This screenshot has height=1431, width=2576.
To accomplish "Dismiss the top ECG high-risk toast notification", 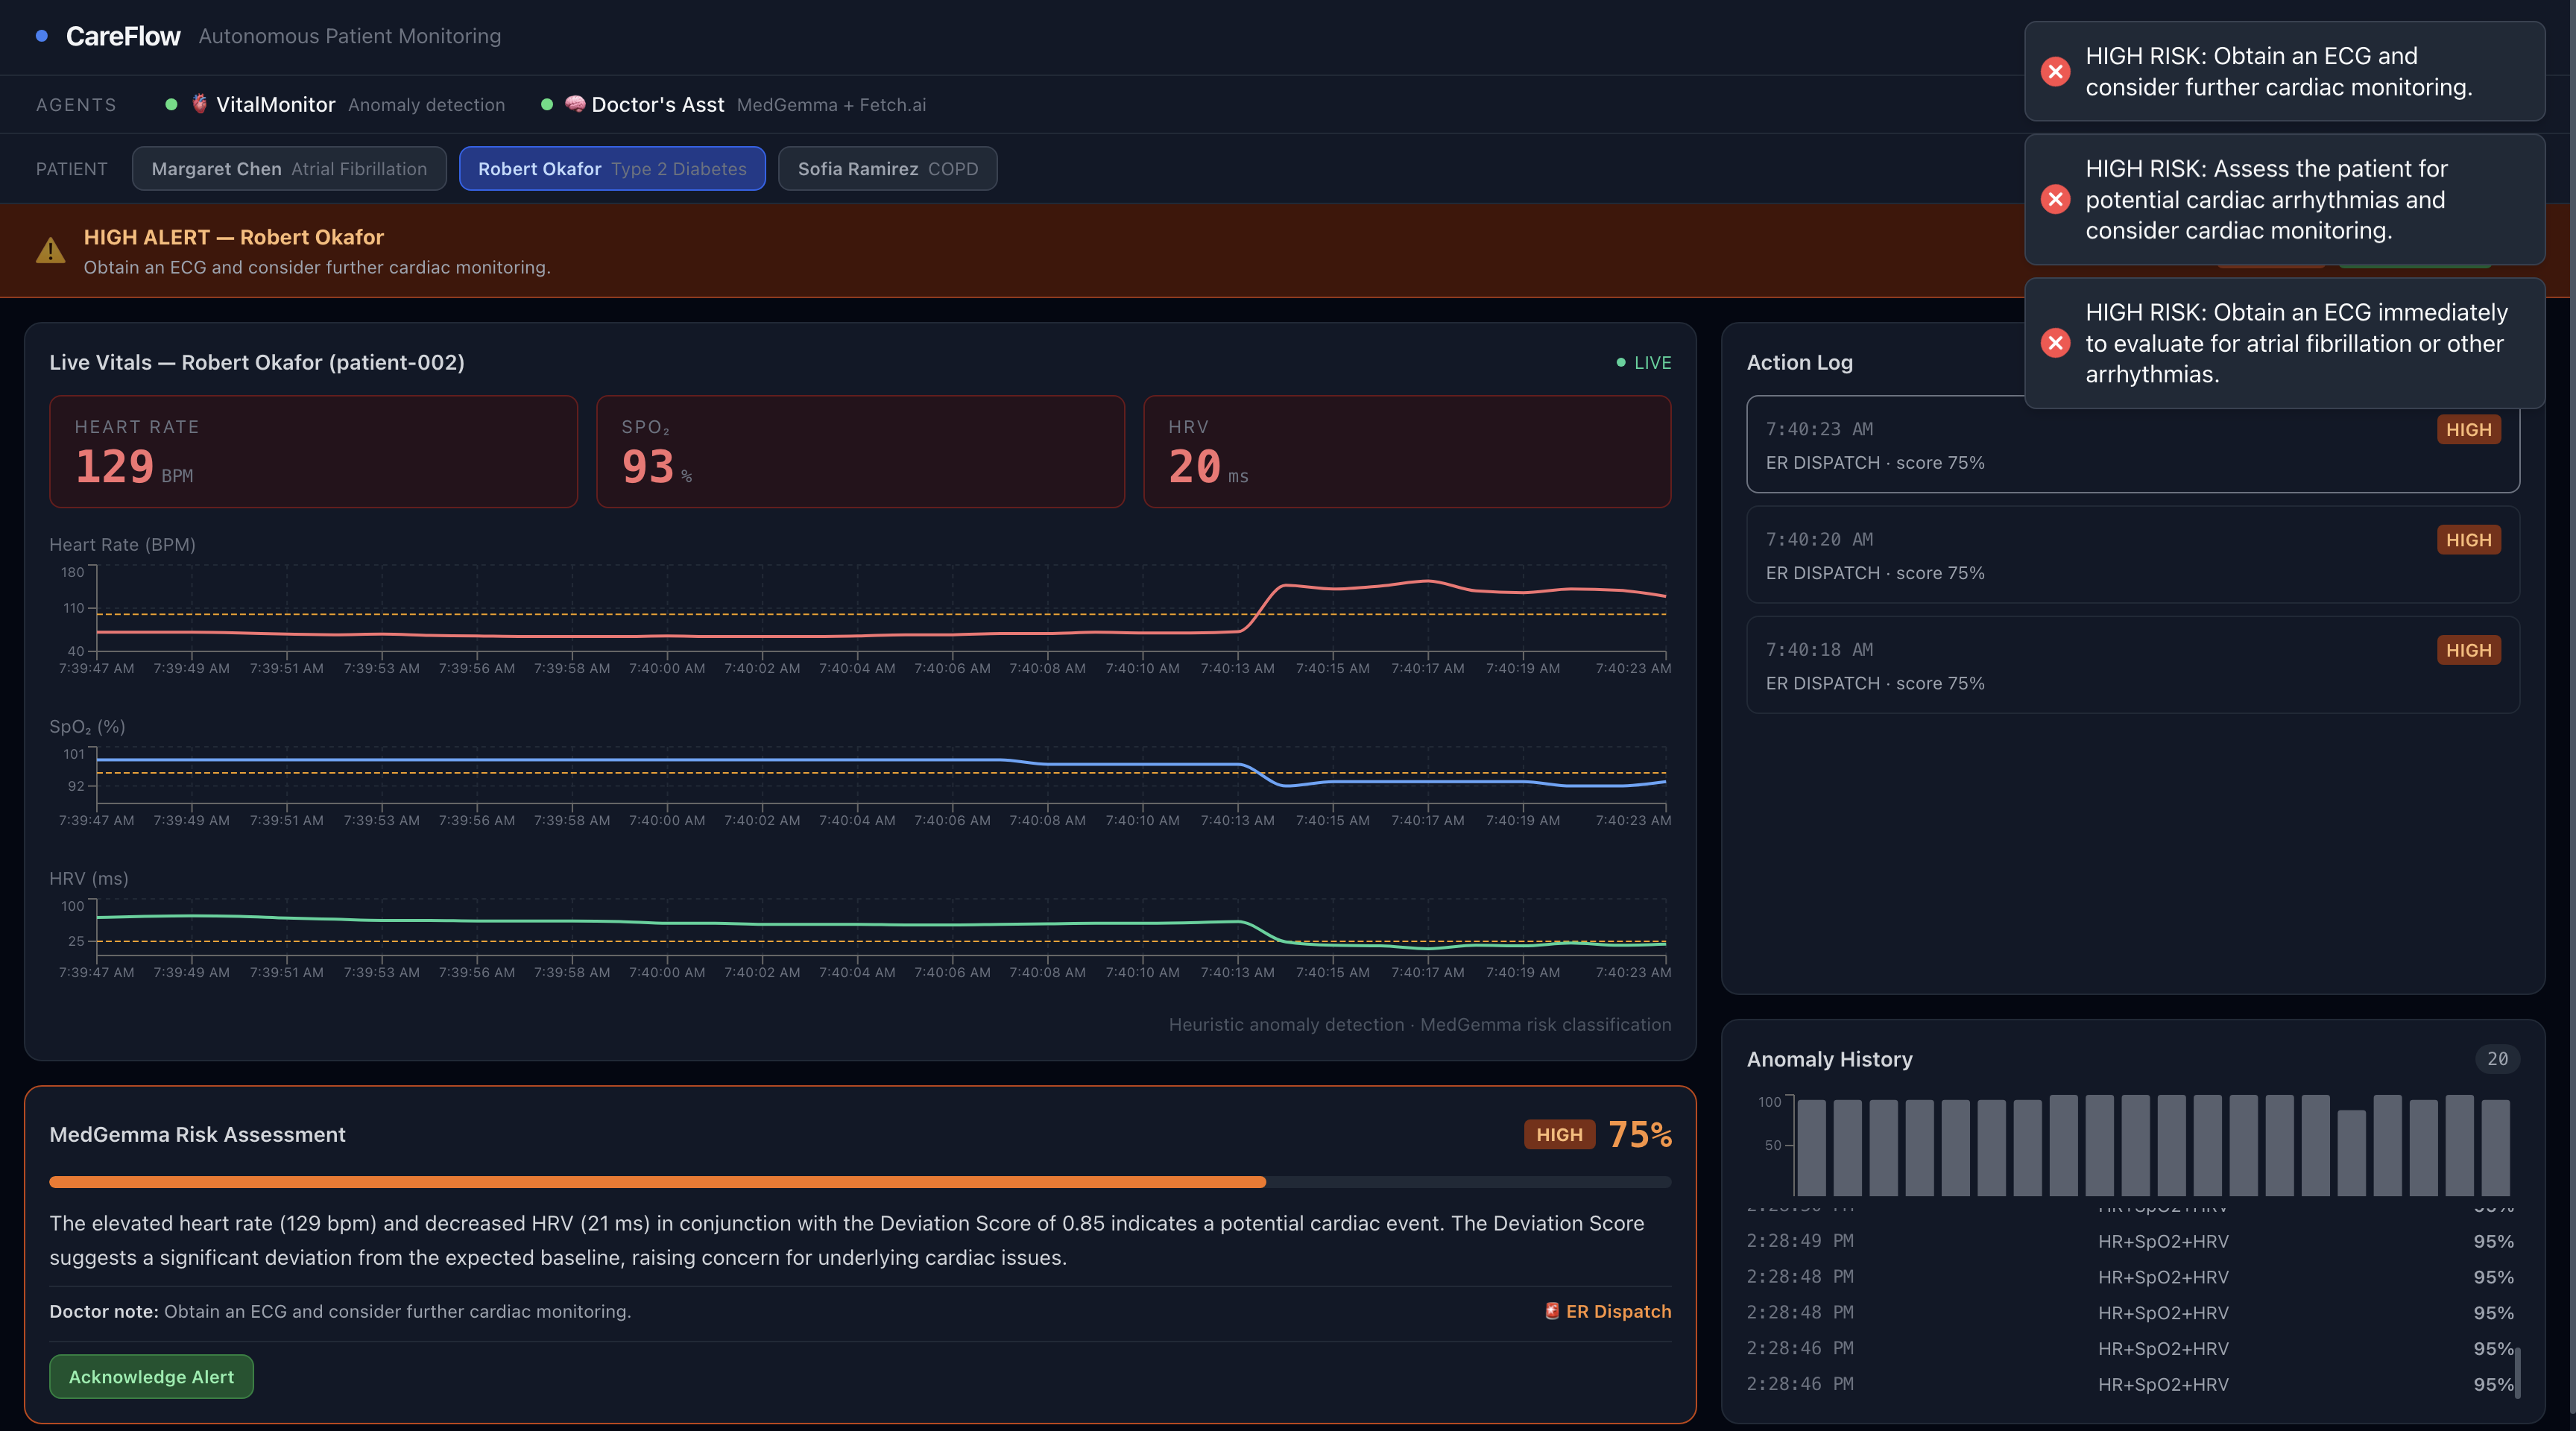I will [2055, 71].
